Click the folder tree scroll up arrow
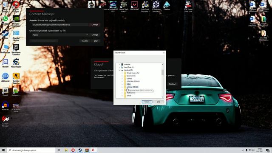 pyautogui.click(x=162, y=64)
